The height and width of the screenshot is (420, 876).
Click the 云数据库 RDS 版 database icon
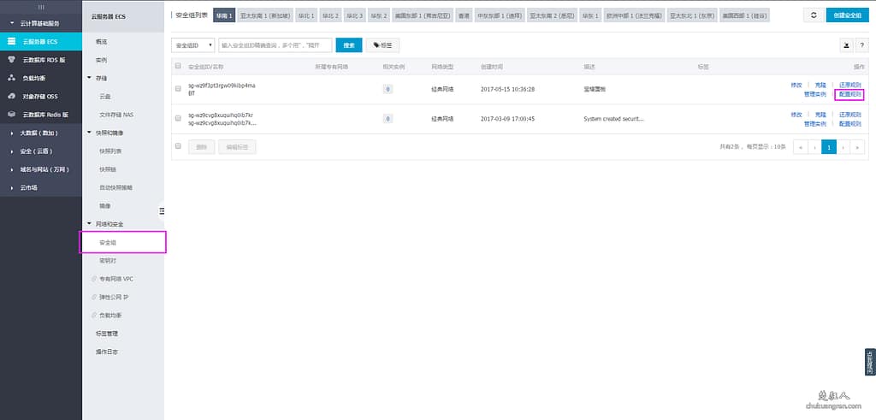(11, 59)
